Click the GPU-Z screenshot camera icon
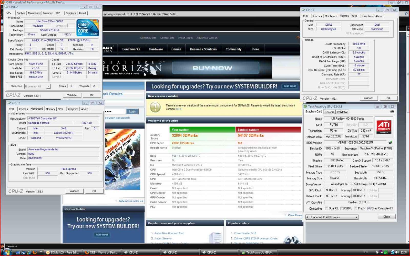Screen dimensions: 410x256 click(392, 112)
